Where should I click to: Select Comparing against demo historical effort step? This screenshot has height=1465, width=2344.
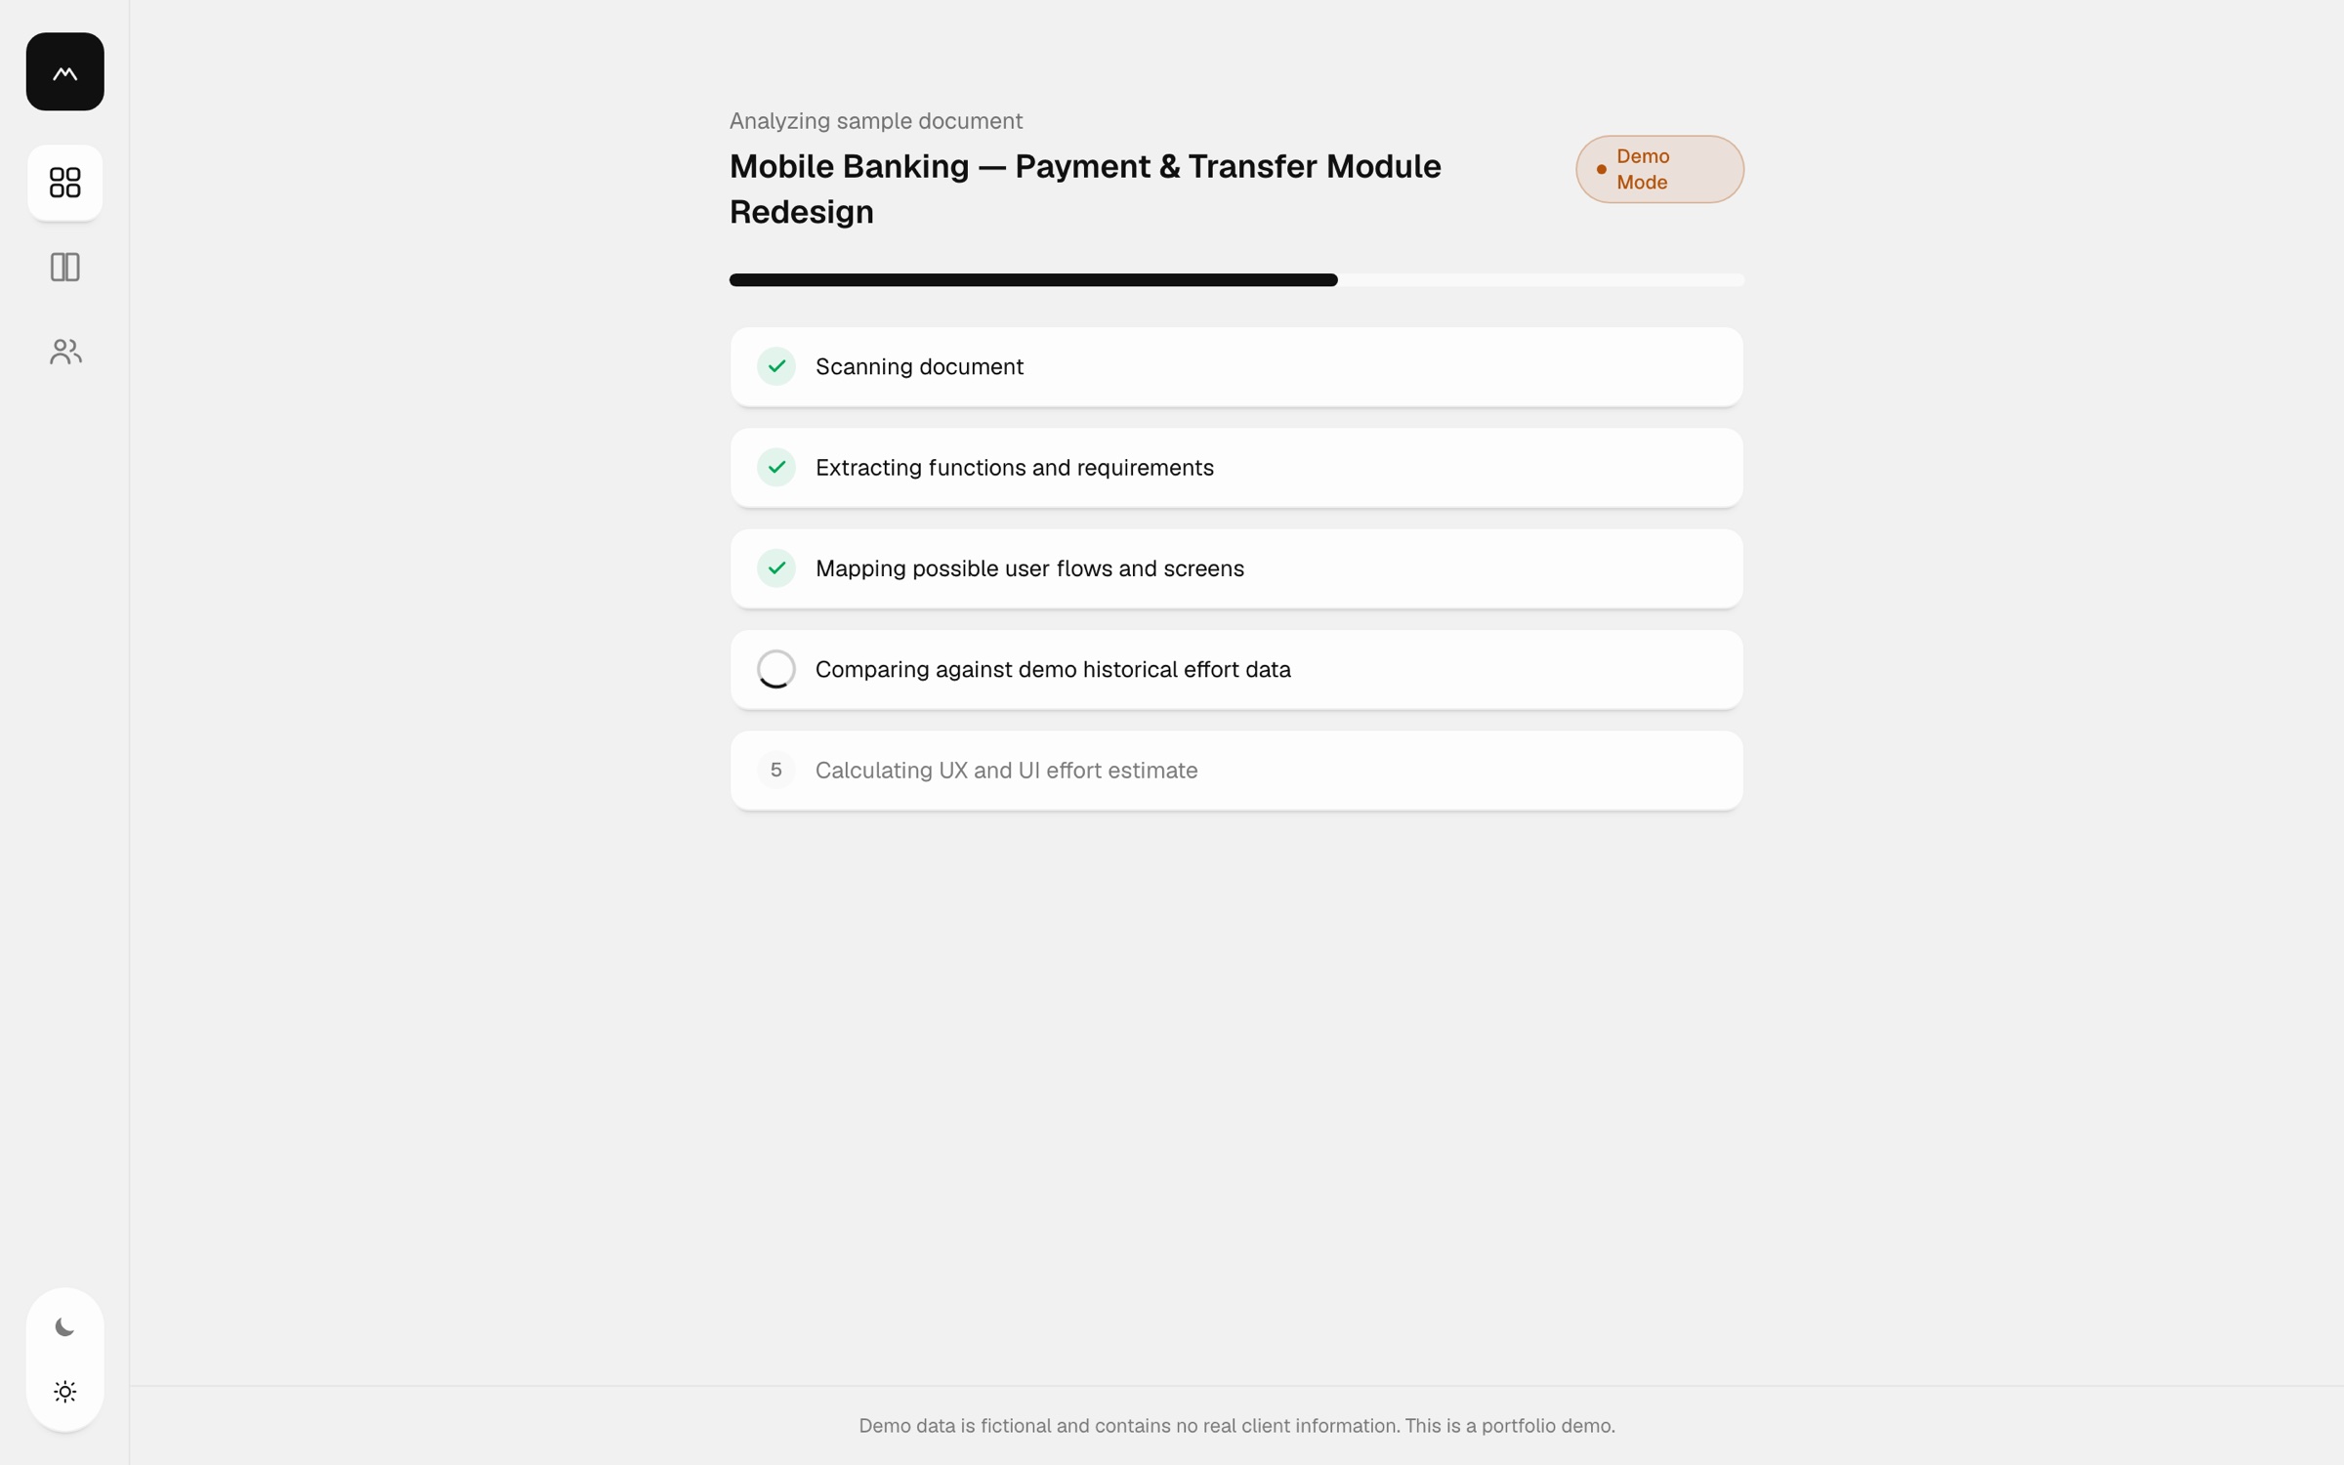(1236, 669)
